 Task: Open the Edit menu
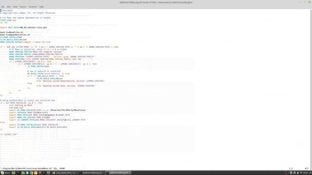coord(9,7)
